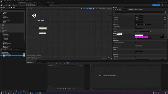Toggle Override Accessible Defaults checkbox
Viewport: 168px width, 94px height.
coord(136,42)
